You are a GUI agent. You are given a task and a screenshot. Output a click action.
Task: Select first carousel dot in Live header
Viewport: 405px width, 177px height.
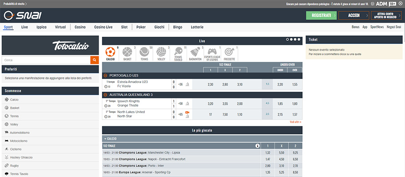287,39
